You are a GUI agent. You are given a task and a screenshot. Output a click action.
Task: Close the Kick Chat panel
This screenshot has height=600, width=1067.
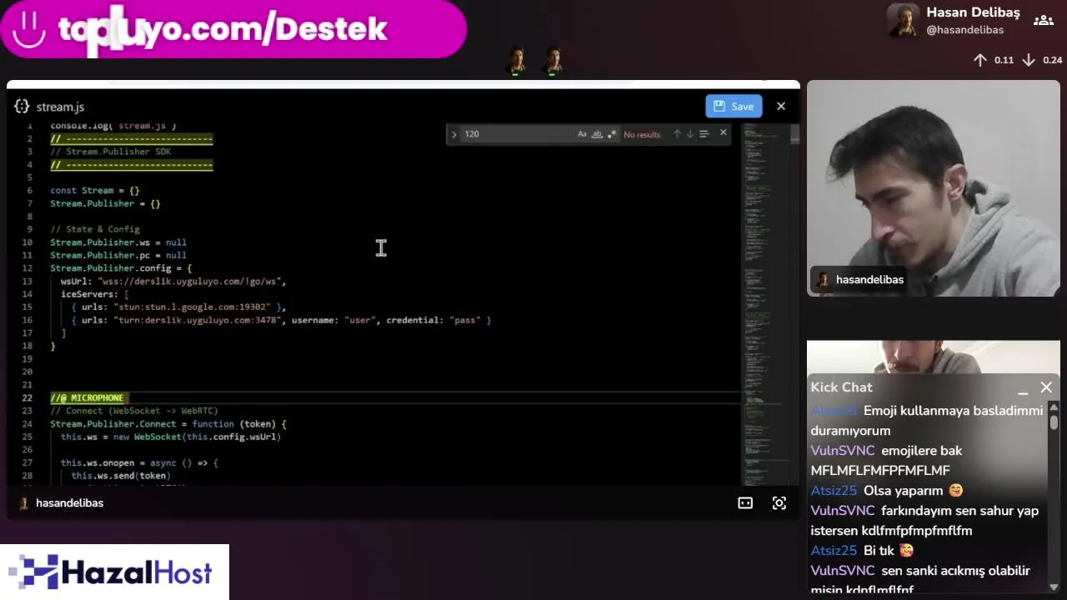click(1046, 387)
